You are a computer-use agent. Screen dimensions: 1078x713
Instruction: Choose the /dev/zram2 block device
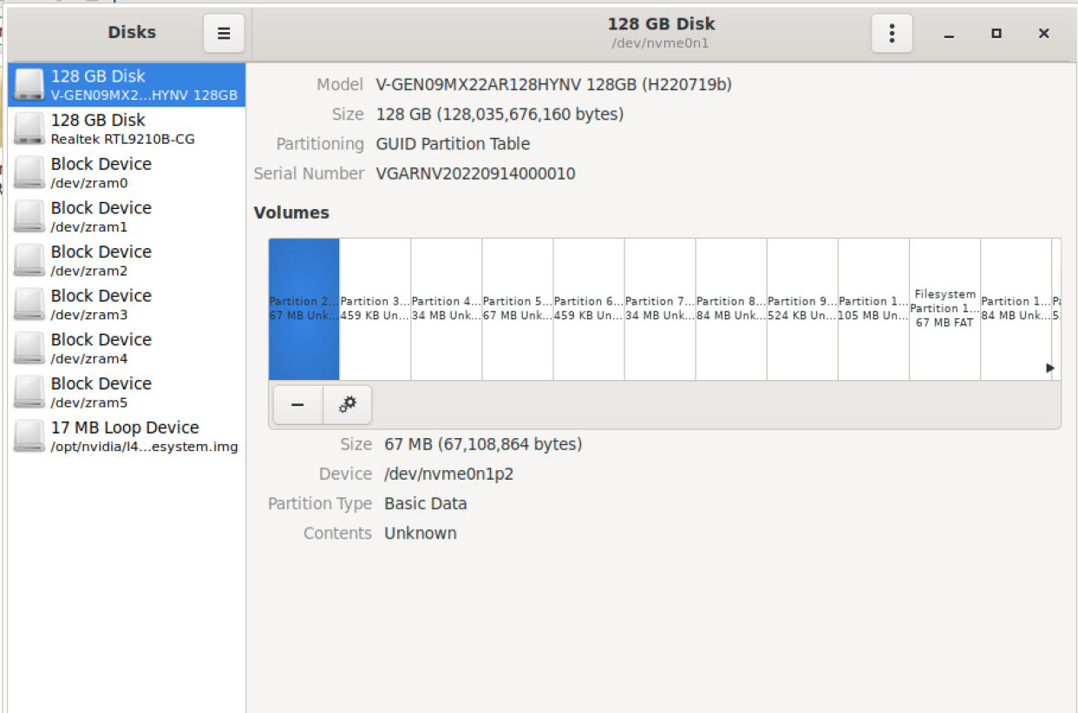click(x=127, y=261)
